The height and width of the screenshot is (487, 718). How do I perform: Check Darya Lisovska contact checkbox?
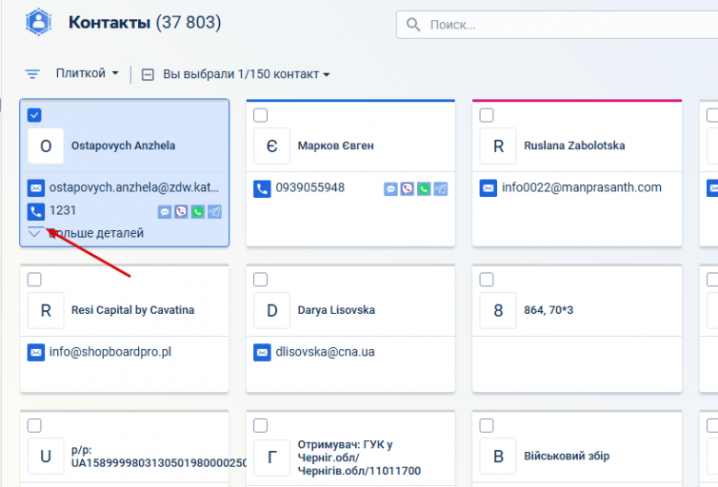pyautogui.click(x=261, y=280)
